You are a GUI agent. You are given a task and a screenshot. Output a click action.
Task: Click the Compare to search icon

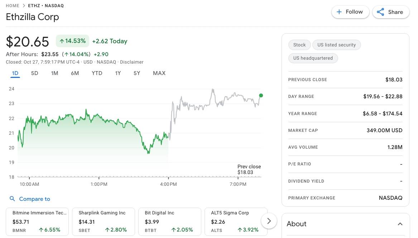coord(12,199)
